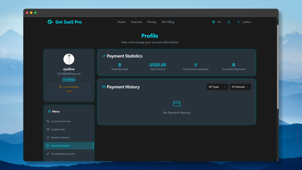Navigate to Features from the navbar
This screenshot has width=302, height=170.
click(x=136, y=22)
